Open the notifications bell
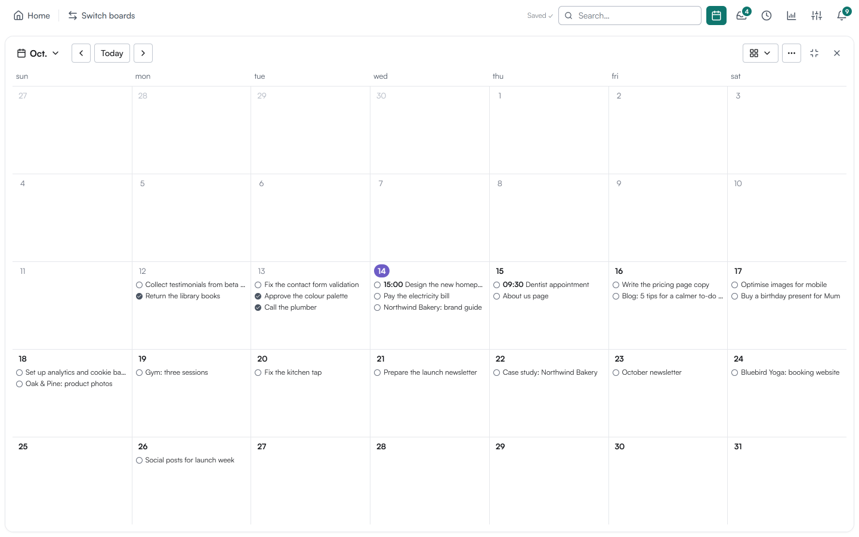The image size is (859, 537). (842, 16)
